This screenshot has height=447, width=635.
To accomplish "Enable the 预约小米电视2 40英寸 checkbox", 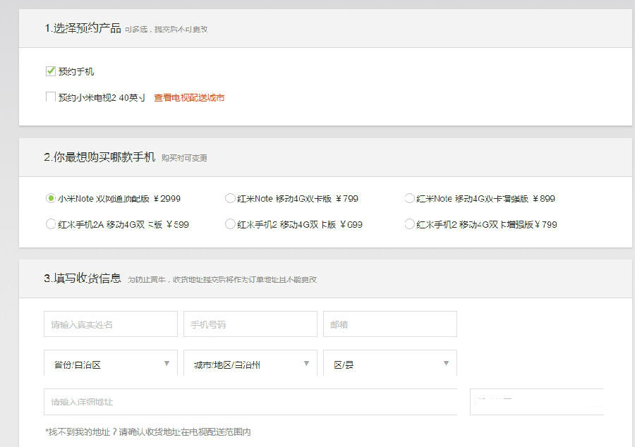I will tap(48, 97).
